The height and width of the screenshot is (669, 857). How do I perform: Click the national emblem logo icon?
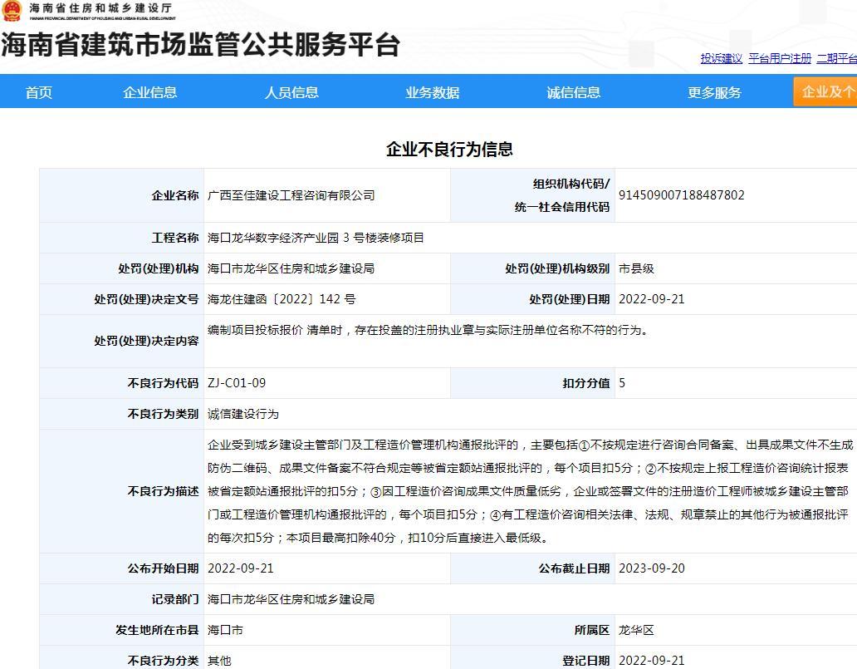[12, 11]
